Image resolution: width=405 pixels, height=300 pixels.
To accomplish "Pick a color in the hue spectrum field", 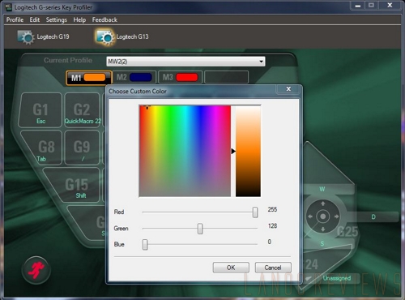I will [185, 151].
